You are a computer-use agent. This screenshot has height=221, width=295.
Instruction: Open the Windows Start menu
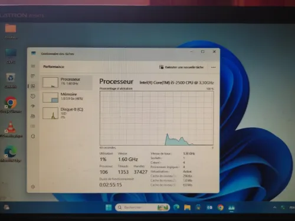(109, 207)
